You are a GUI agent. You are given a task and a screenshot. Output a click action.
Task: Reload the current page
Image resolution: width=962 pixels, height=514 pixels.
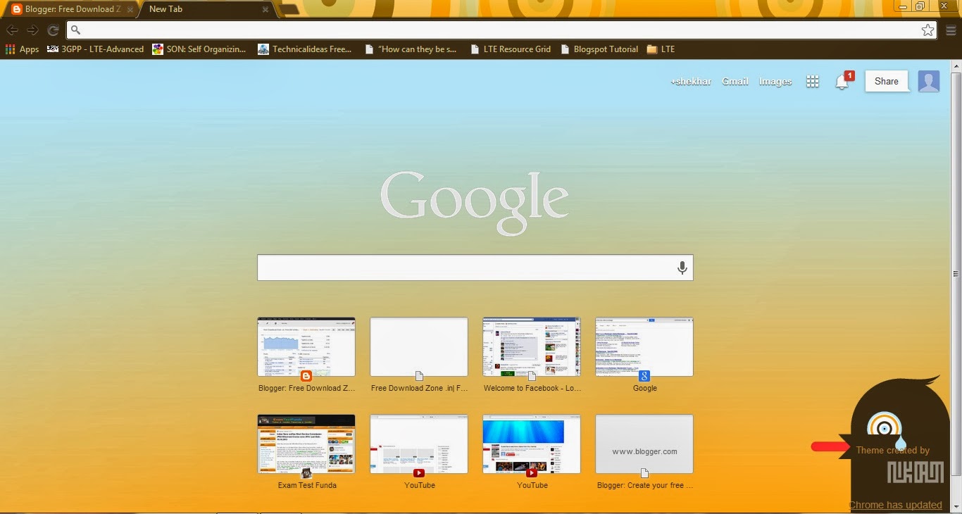tap(53, 30)
